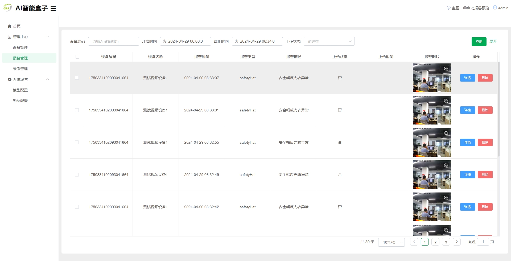Zoom the alarm image for 08:32:49 row
Image resolution: width=511 pixels, height=261 pixels.
[446, 166]
